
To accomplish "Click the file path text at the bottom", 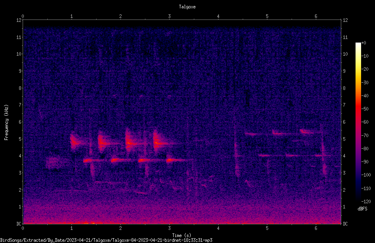I will pyautogui.click(x=106, y=240).
